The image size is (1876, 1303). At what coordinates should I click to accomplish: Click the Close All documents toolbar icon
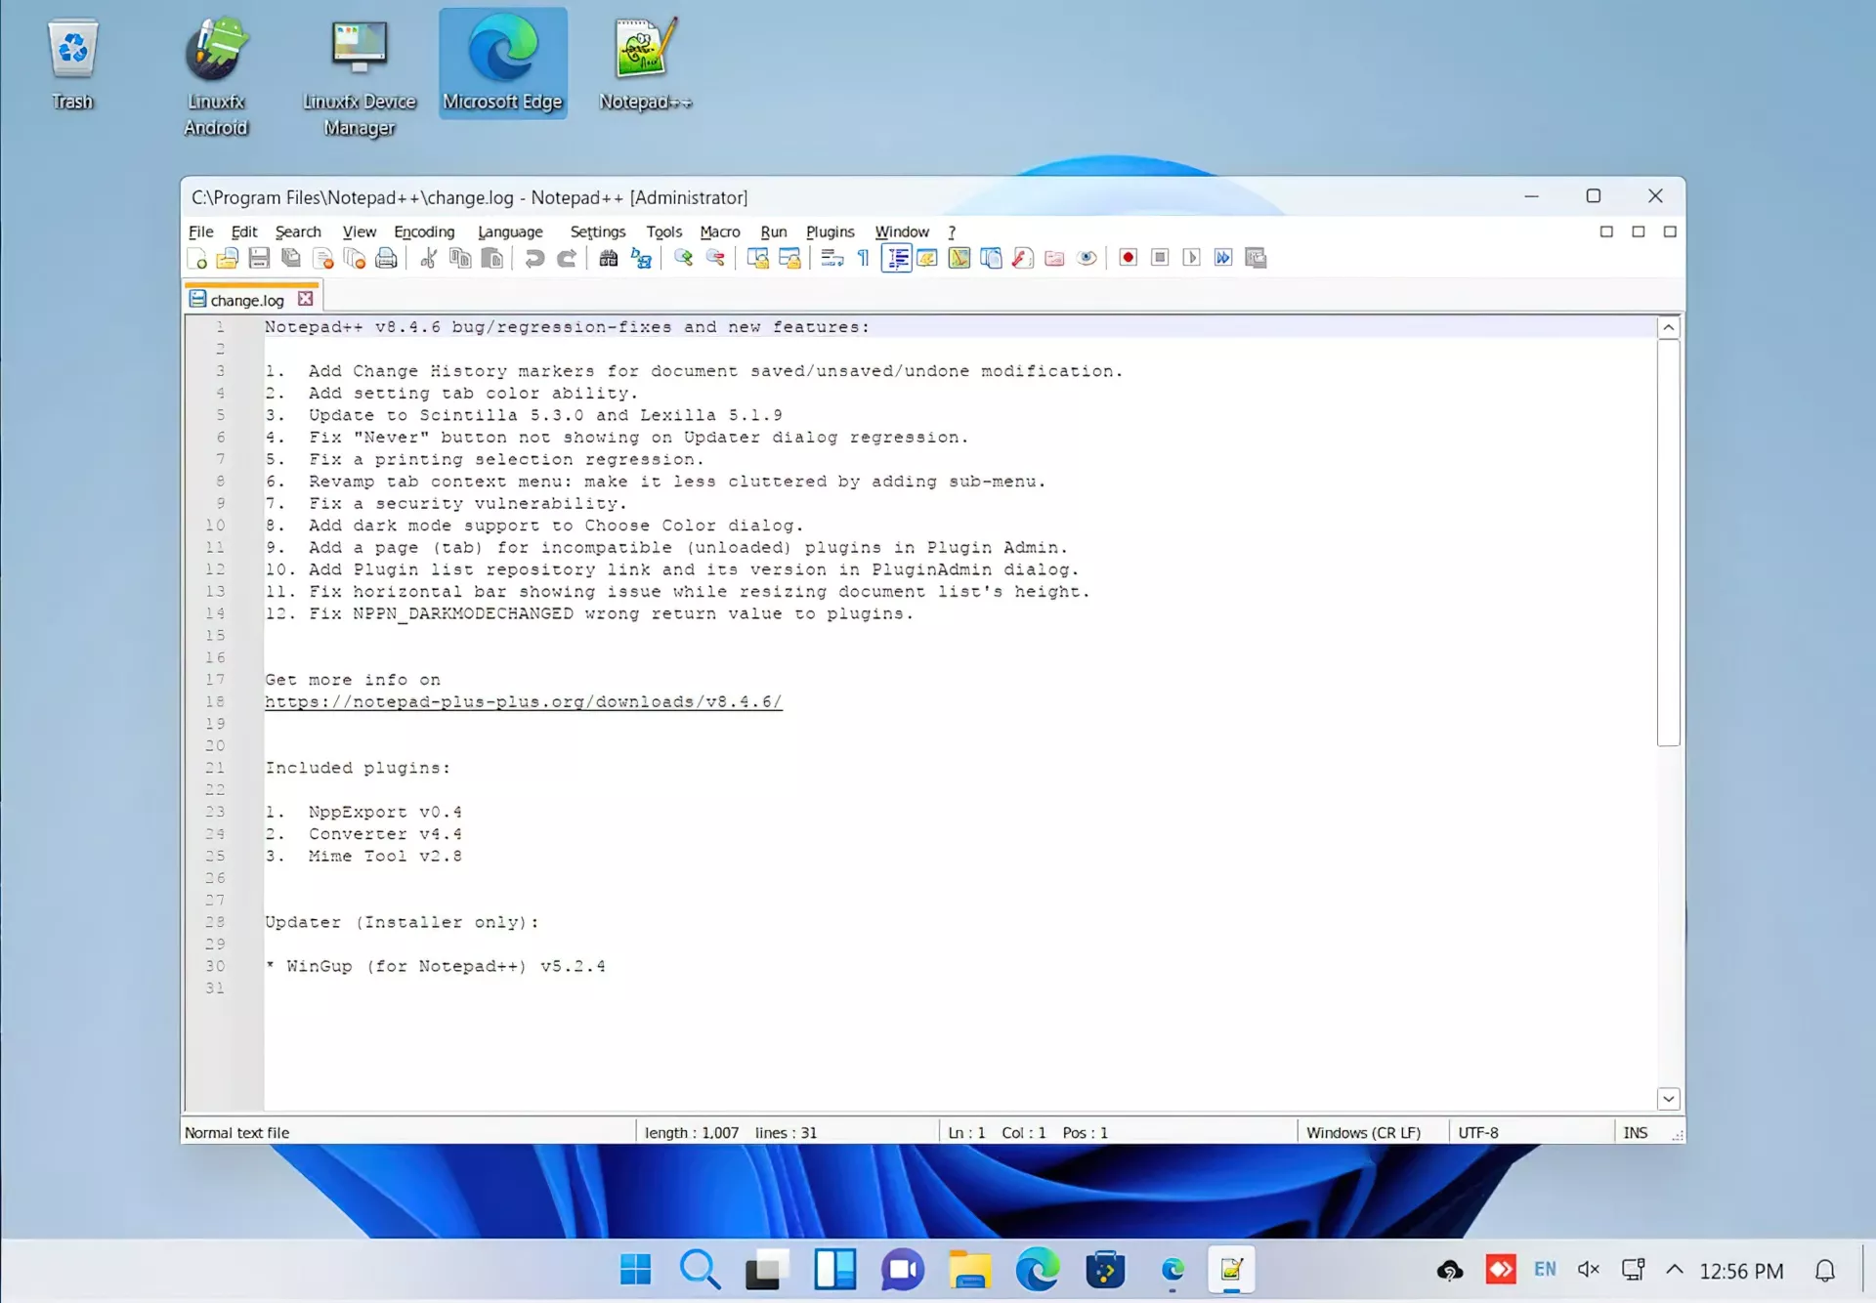click(x=355, y=258)
